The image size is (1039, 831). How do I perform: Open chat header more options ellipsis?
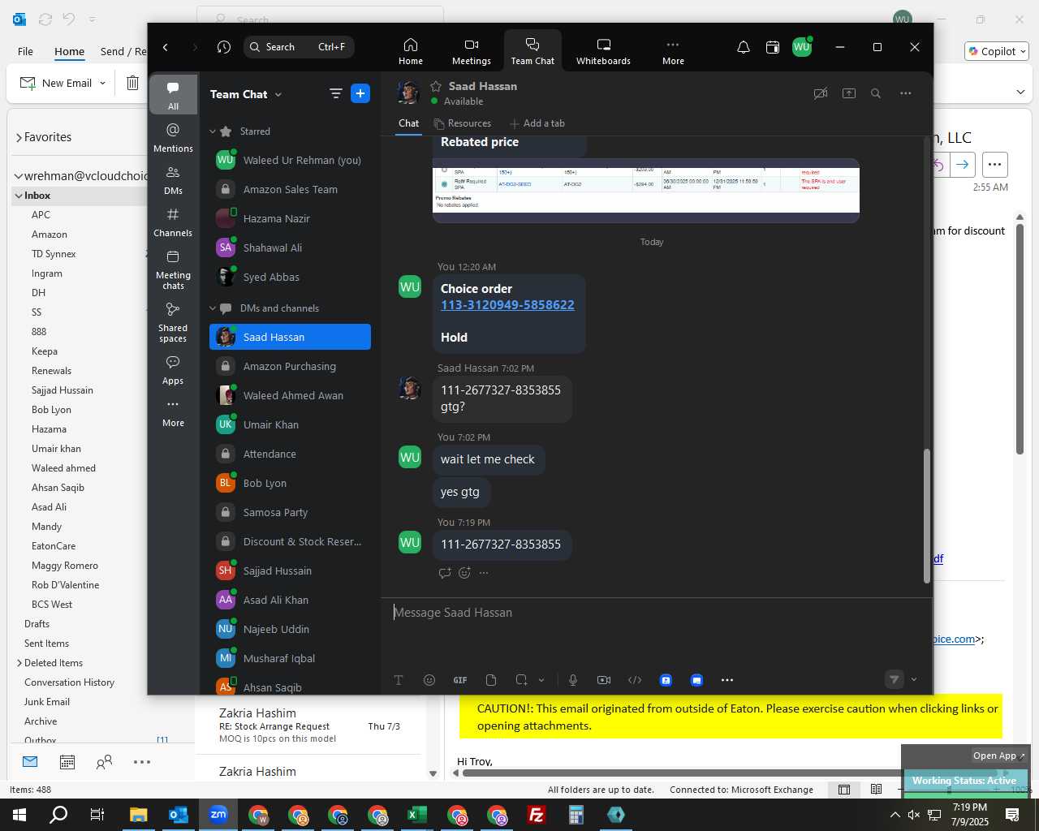(906, 93)
